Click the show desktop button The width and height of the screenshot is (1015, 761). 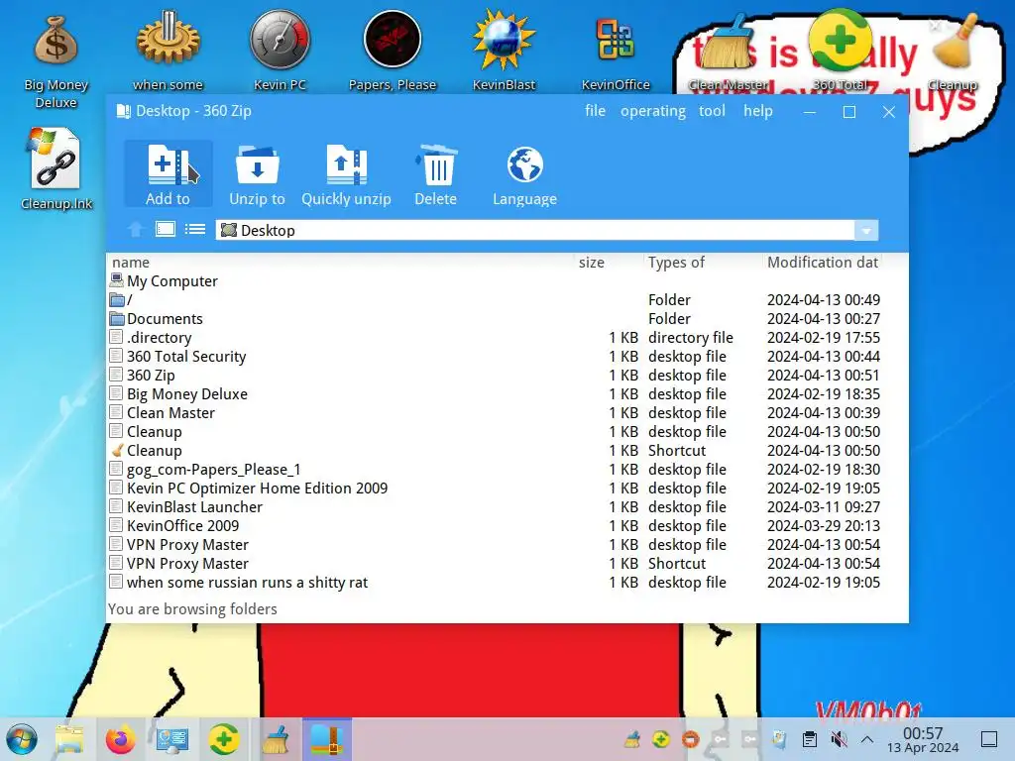pyautogui.click(x=989, y=739)
